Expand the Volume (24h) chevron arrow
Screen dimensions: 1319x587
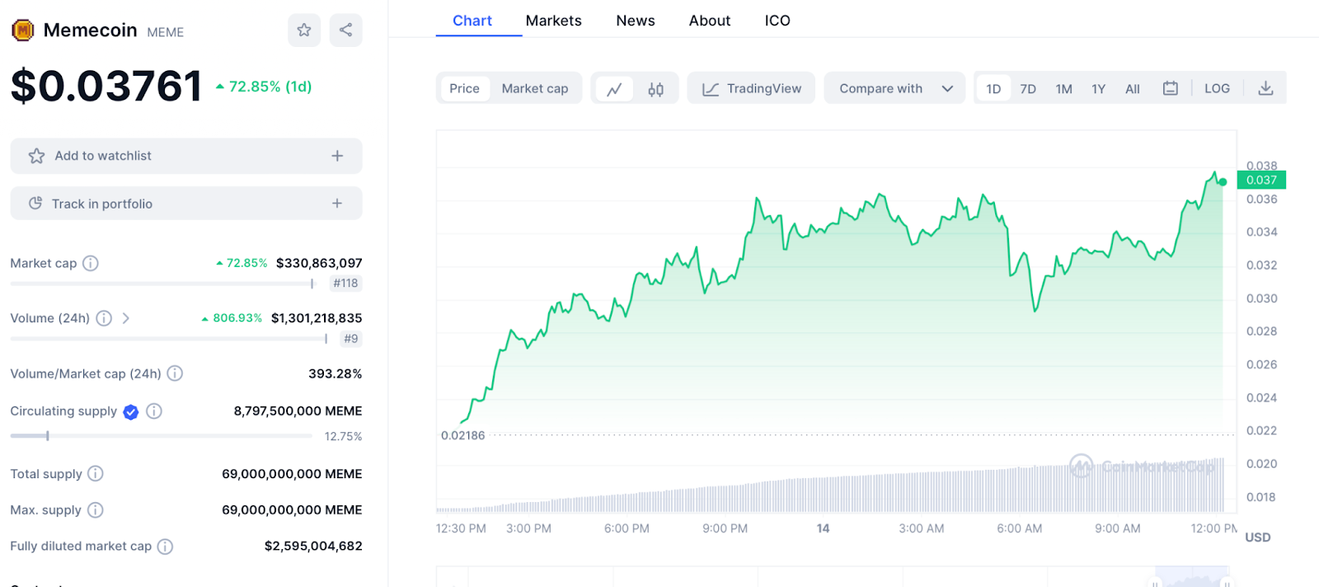click(x=126, y=318)
